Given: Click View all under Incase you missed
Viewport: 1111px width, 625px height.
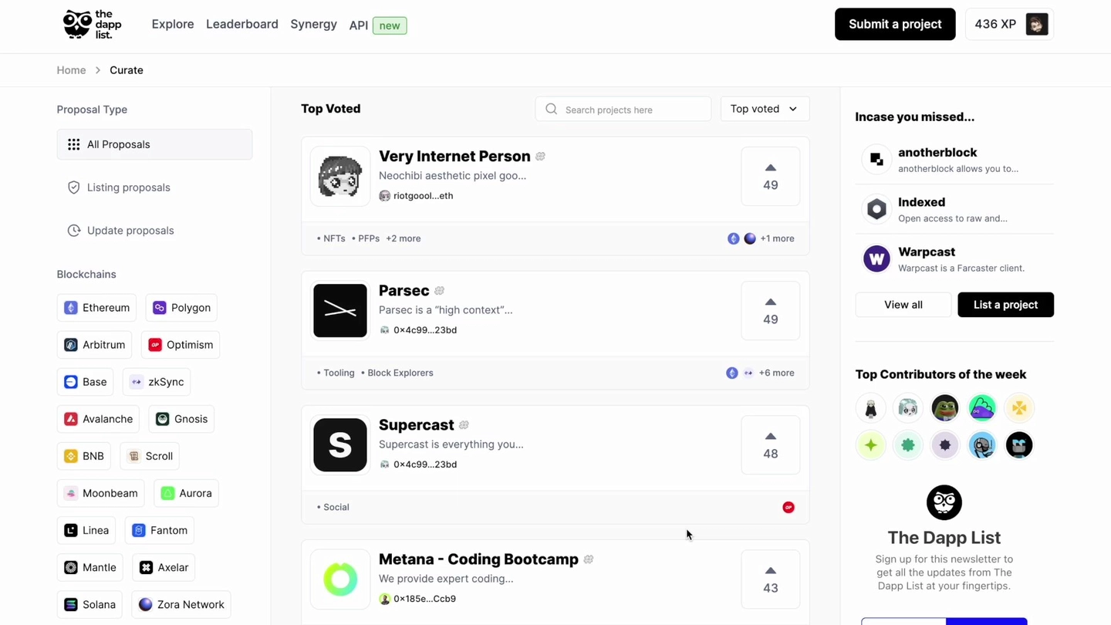Looking at the screenshot, I should [x=903, y=305].
